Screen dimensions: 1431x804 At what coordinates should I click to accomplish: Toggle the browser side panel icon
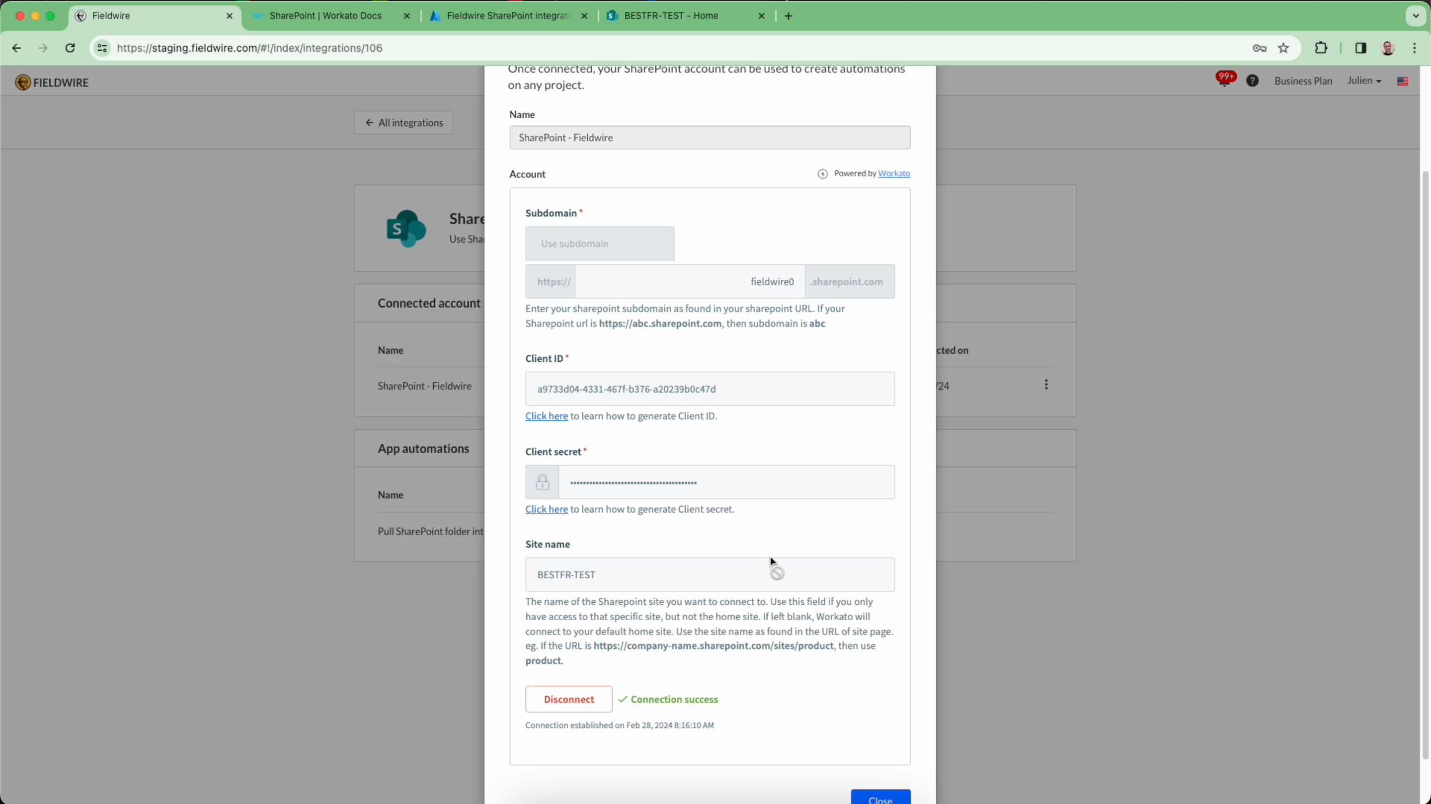(x=1360, y=48)
